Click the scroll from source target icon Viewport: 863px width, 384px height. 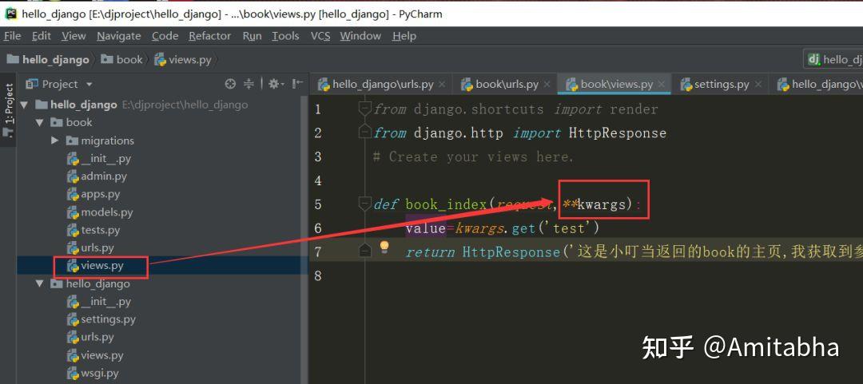(231, 84)
